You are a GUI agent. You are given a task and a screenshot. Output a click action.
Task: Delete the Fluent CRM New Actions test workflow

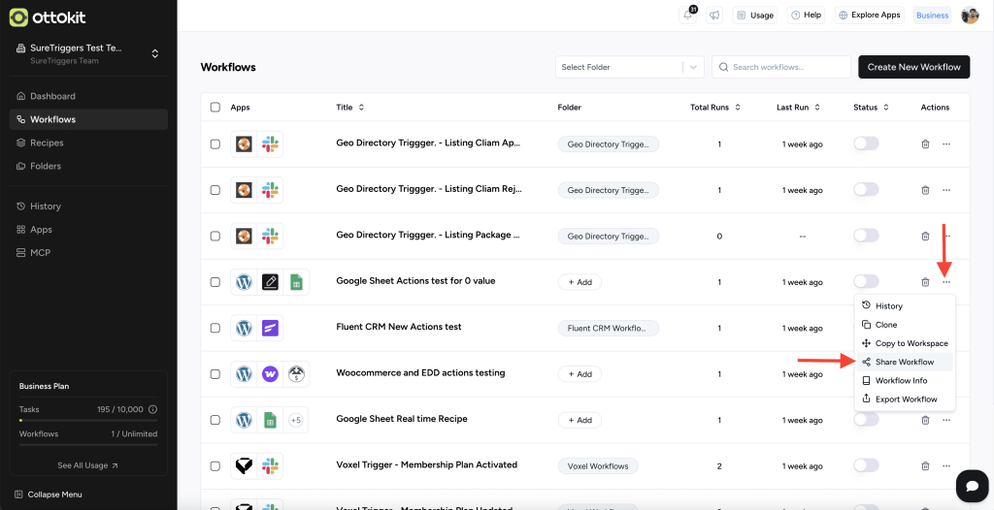(925, 329)
